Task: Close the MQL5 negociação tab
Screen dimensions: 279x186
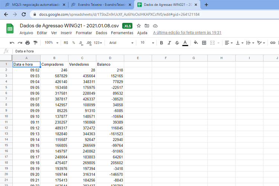Action: click(x=64, y=5)
